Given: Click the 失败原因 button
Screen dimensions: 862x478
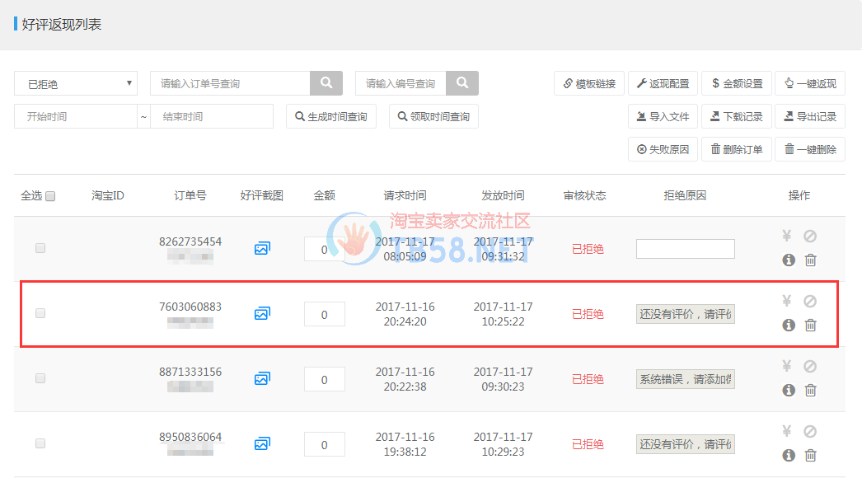Looking at the screenshot, I should (663, 149).
